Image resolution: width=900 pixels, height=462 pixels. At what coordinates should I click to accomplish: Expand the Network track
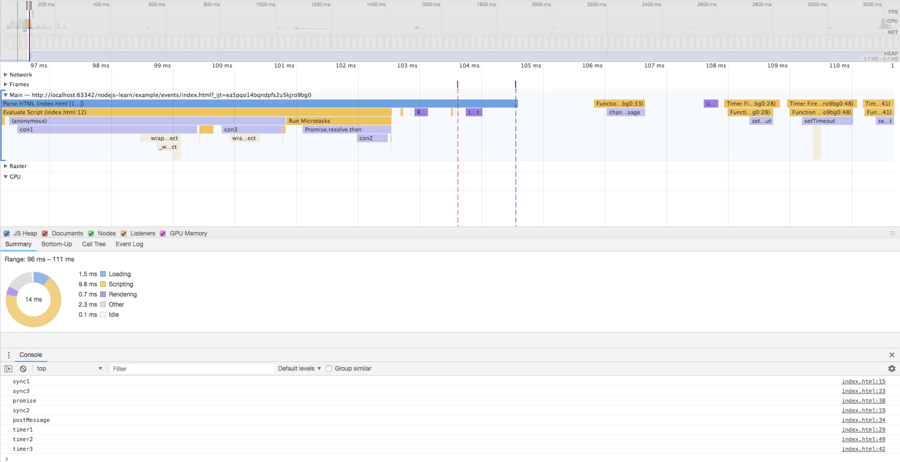[6, 74]
